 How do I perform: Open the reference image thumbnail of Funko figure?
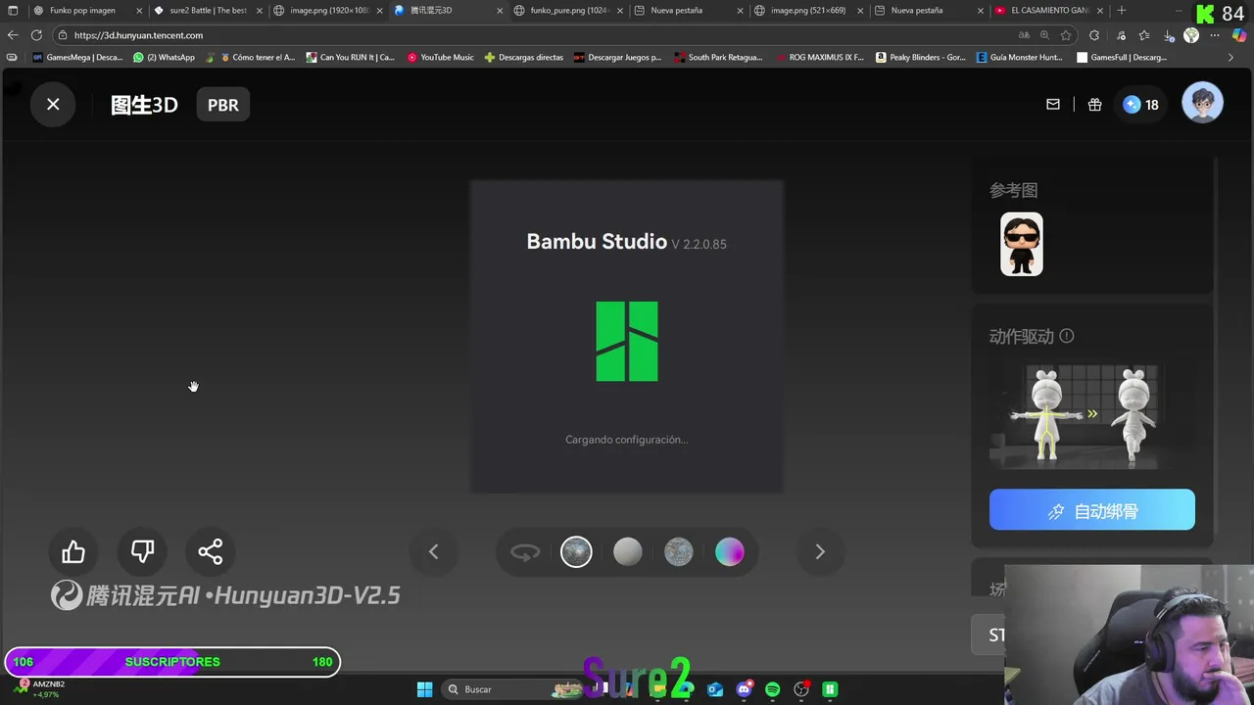(1022, 244)
